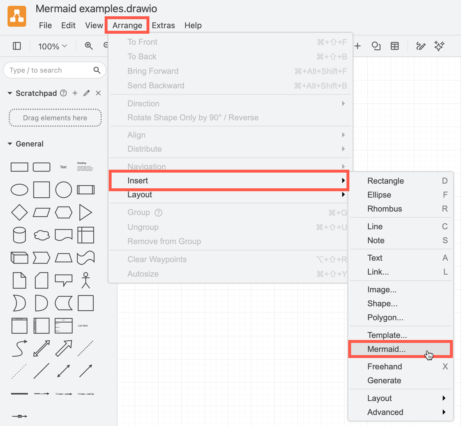
Task: Select the cloud shape in General
Action: click(x=42, y=235)
